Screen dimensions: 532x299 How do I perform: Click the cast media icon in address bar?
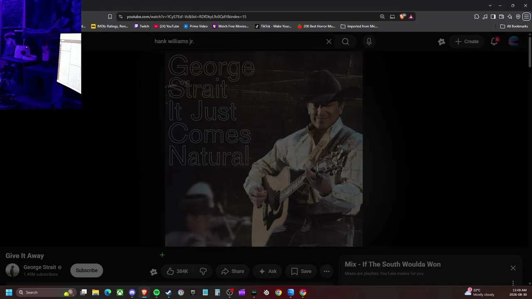coord(392,17)
